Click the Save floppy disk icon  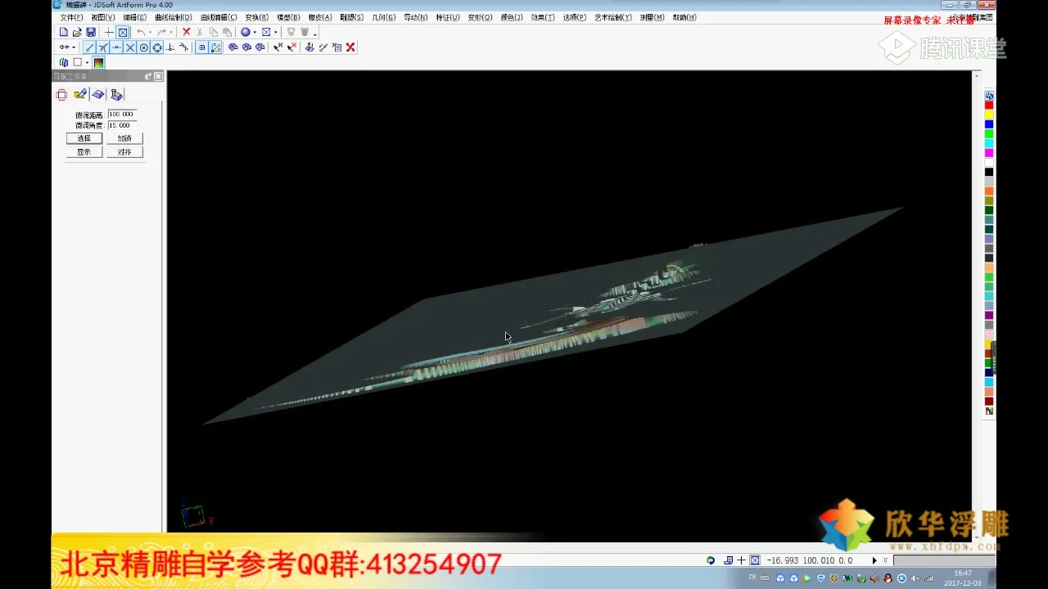click(x=91, y=32)
